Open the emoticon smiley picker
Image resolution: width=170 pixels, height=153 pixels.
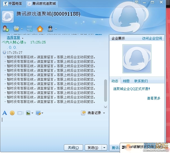pos(12,113)
